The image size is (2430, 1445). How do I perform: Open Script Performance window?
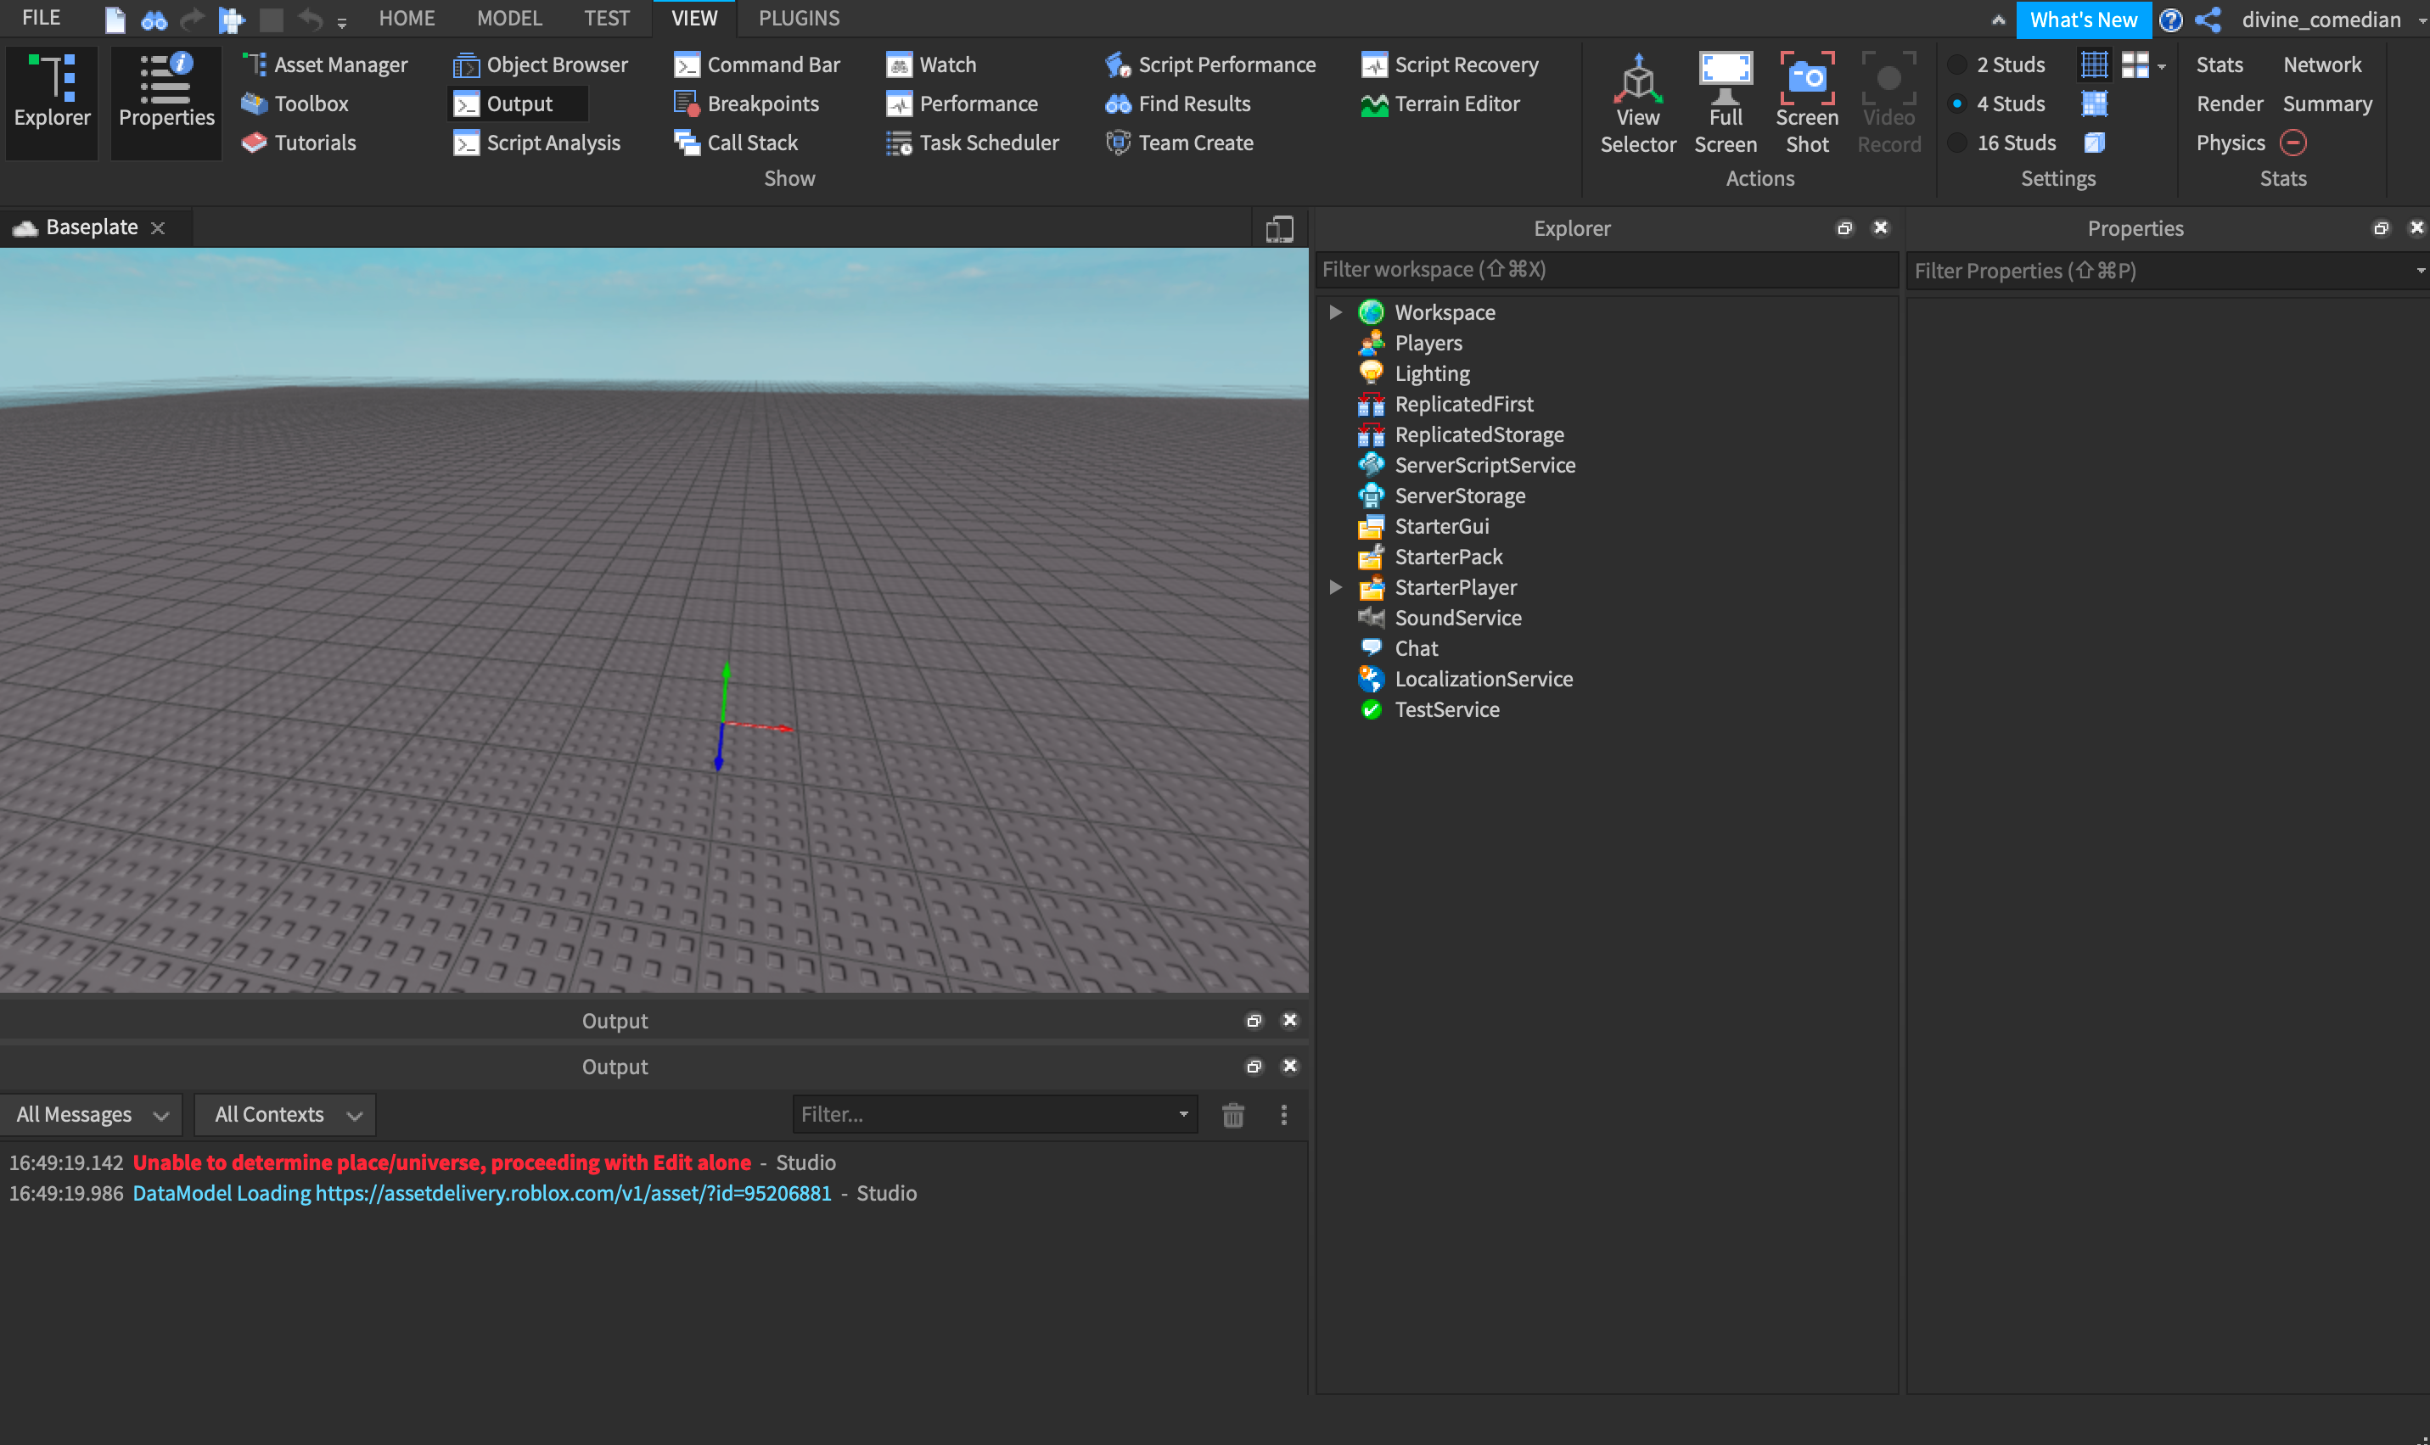1210,64
